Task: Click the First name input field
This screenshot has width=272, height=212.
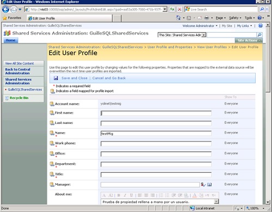Action: pyautogui.click(x=156, y=113)
